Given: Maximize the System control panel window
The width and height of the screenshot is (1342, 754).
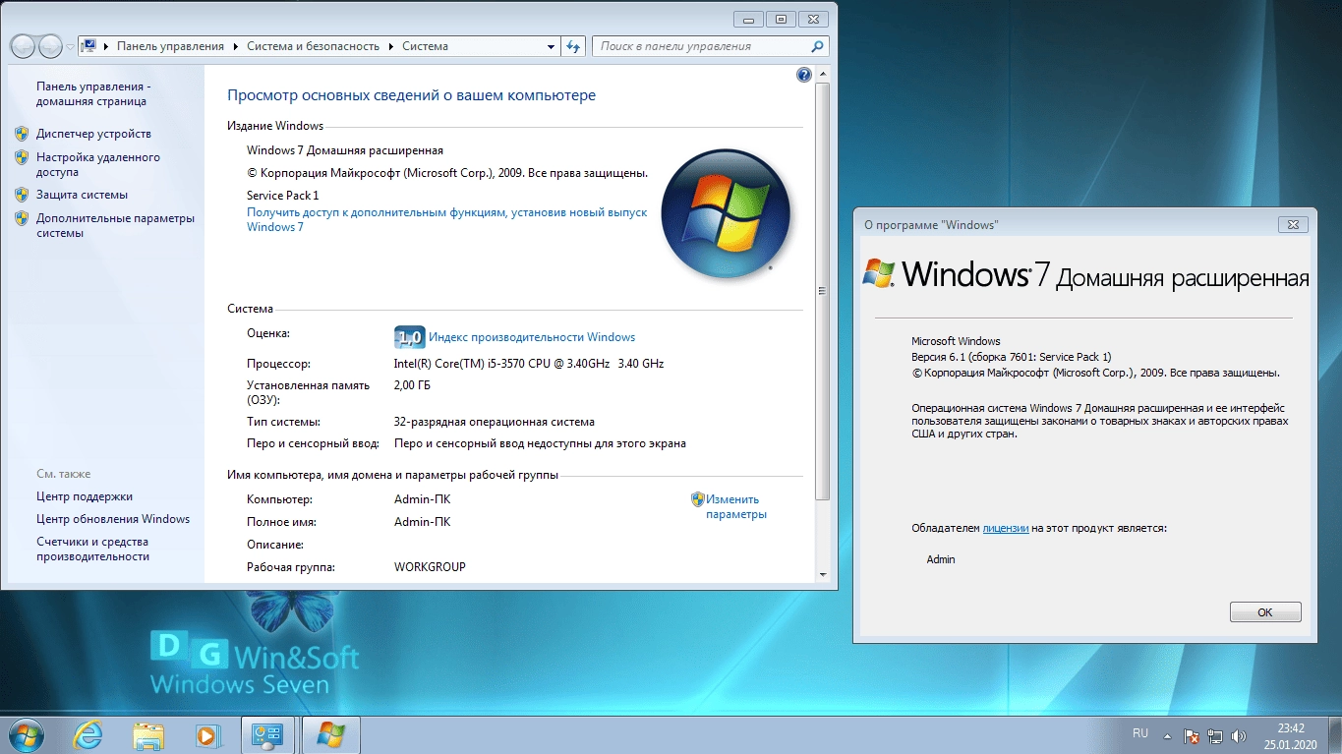Looking at the screenshot, I should click(x=782, y=18).
